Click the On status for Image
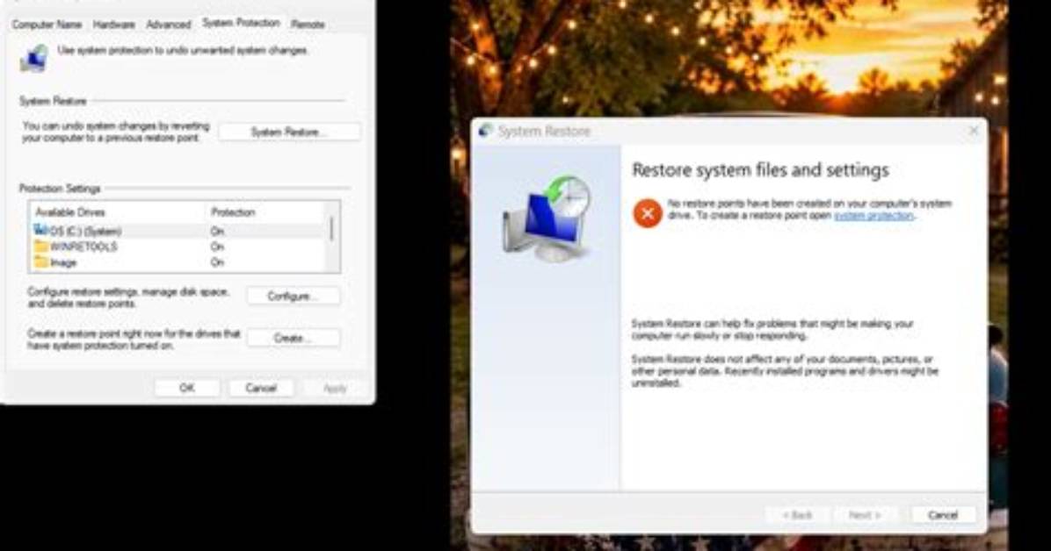This screenshot has width=1051, height=551. pyautogui.click(x=217, y=262)
